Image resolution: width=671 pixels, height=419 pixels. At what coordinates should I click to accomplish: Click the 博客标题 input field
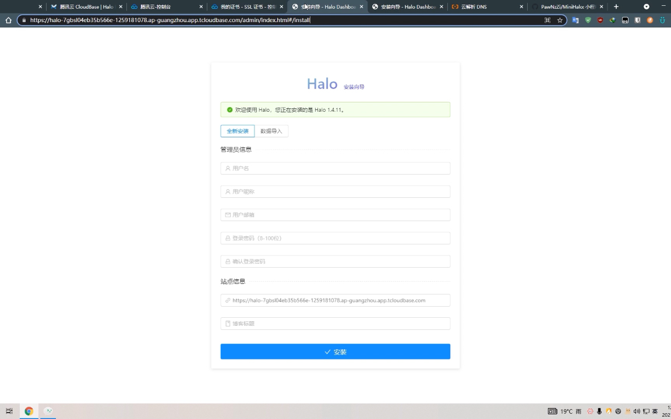335,324
